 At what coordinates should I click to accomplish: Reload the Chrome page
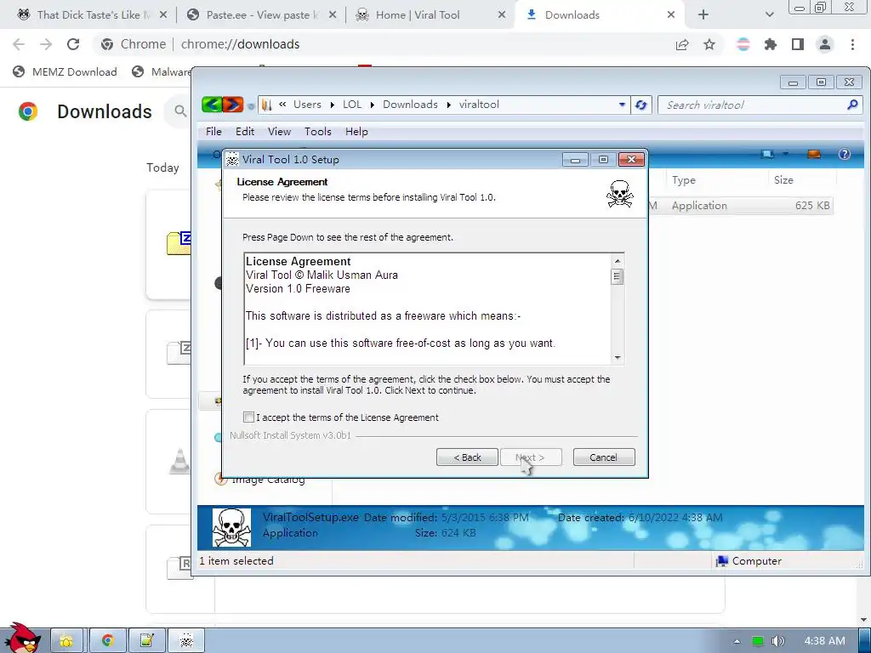point(73,44)
